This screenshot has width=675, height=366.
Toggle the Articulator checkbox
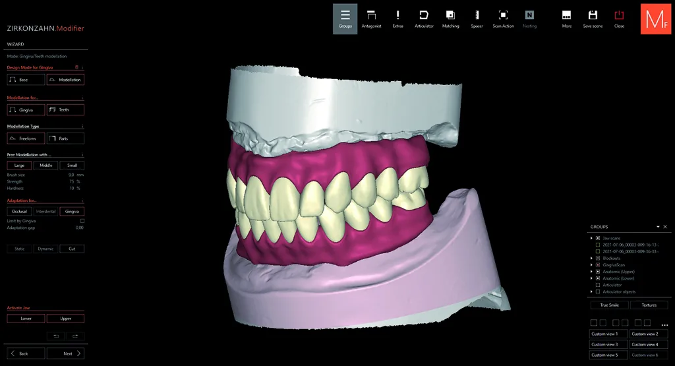(597, 285)
